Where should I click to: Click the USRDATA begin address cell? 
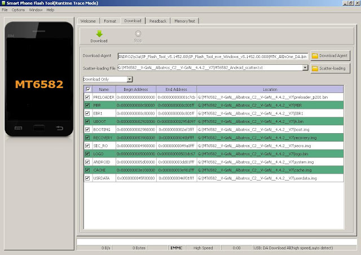[x=136, y=178]
